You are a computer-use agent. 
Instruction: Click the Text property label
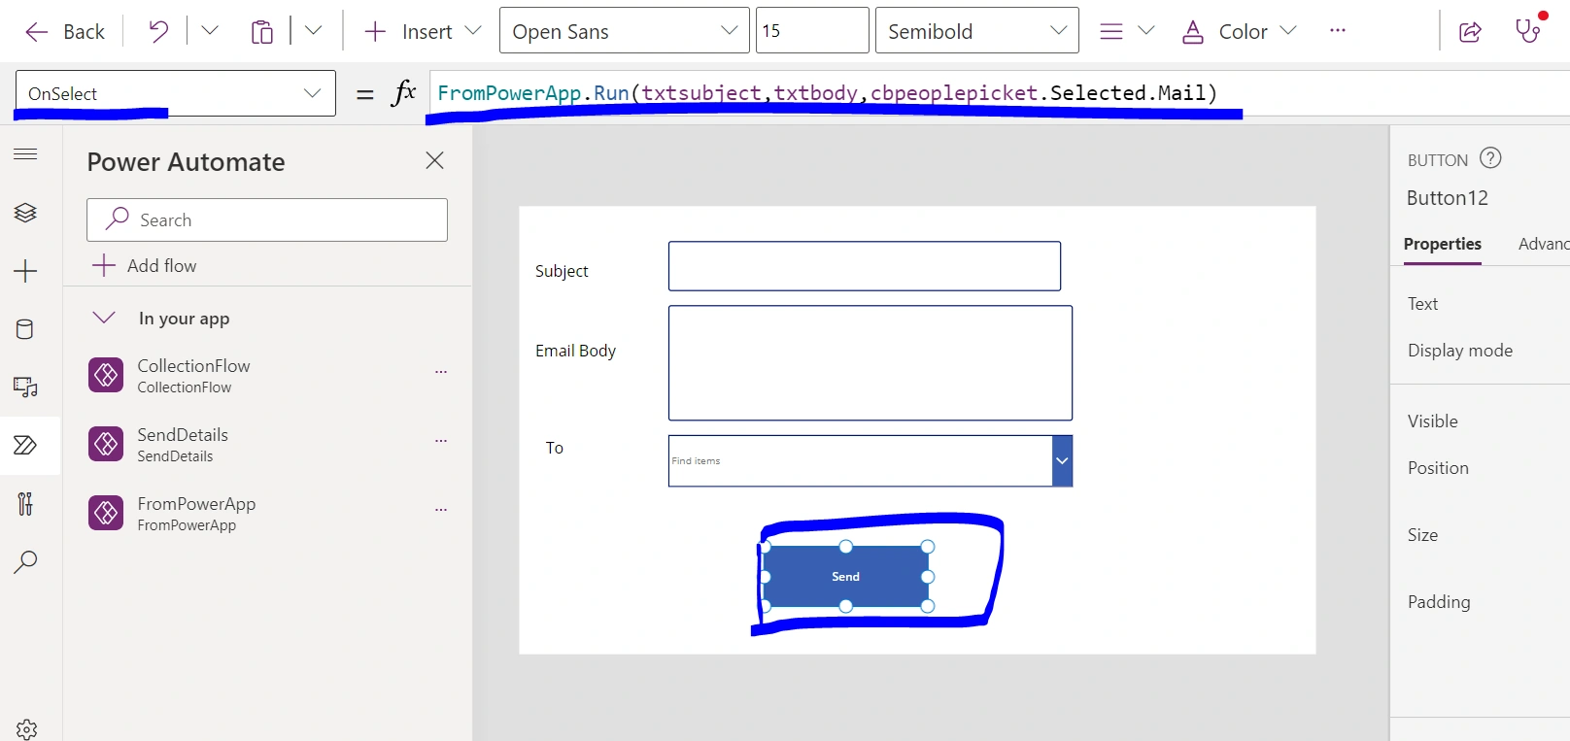point(1422,304)
